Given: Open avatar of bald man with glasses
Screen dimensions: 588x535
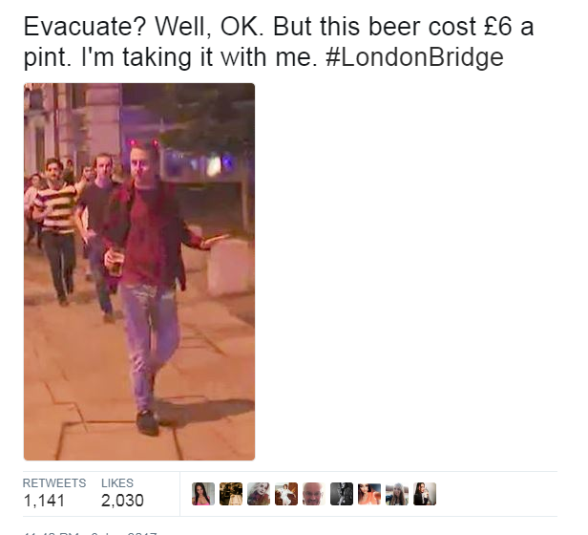Looking at the screenshot, I should pos(314,494).
